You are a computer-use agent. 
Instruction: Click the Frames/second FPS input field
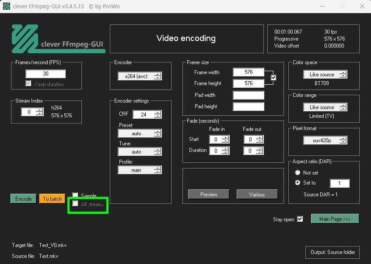point(45,74)
